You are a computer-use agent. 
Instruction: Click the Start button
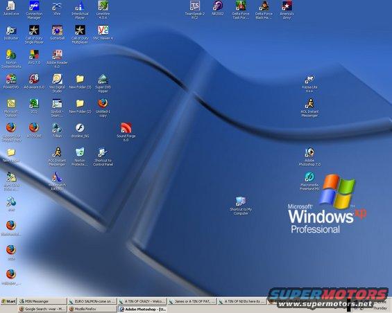coord(8,301)
